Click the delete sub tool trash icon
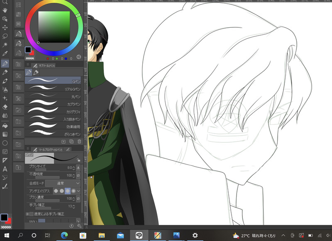This screenshot has width=332, height=241. click(79, 141)
